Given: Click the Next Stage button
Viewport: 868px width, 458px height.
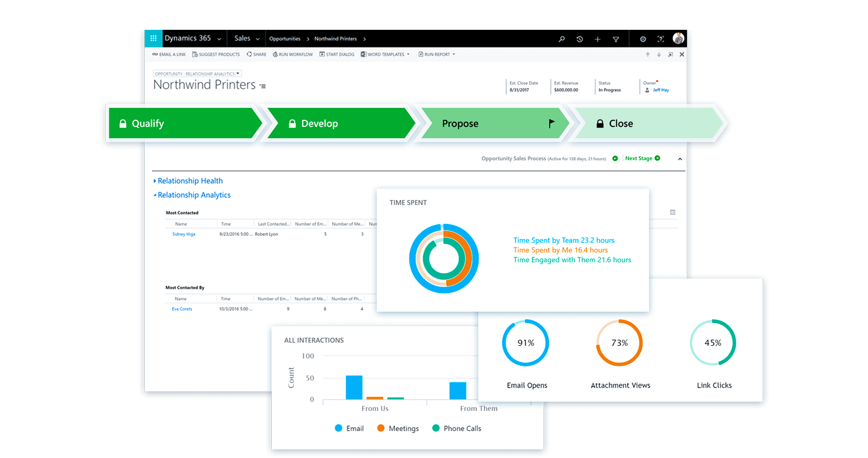Looking at the screenshot, I should [x=642, y=158].
